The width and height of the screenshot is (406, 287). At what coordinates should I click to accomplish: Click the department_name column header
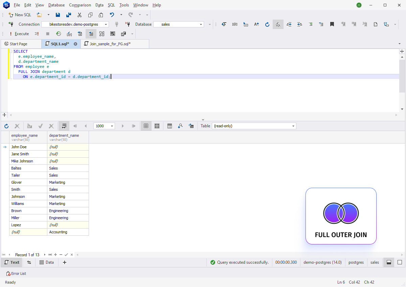[x=68, y=137]
